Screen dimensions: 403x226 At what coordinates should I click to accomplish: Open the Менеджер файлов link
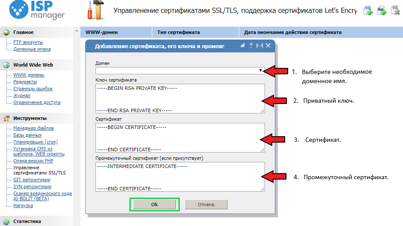(34, 128)
